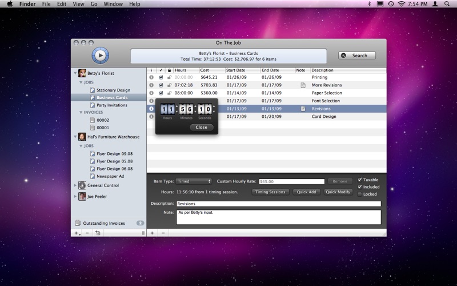Screen dimensions: 457x286
Task: Click into the Note text area
Action: click(x=279, y=217)
